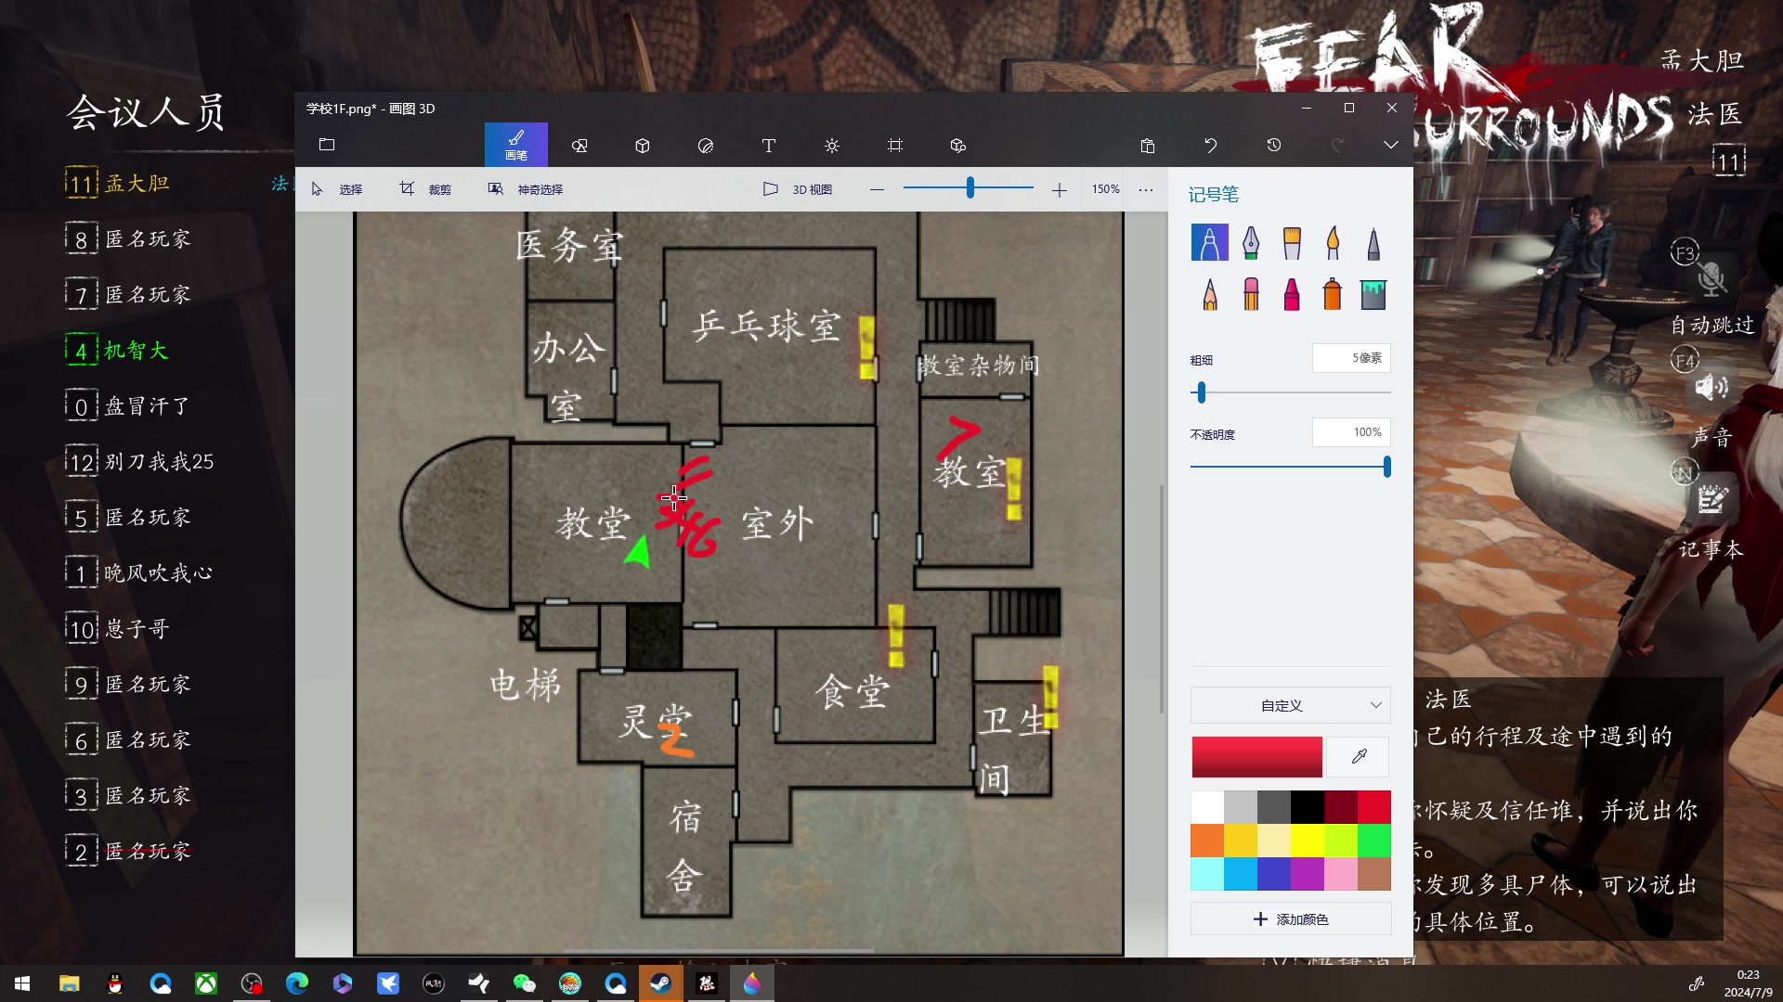Select the 画笔 brushes tab
The width and height of the screenshot is (1783, 1002).
(516, 145)
